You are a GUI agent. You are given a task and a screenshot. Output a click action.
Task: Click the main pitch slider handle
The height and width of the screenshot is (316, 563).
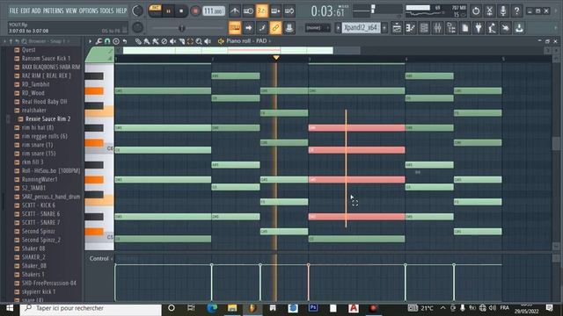pos(182,28)
